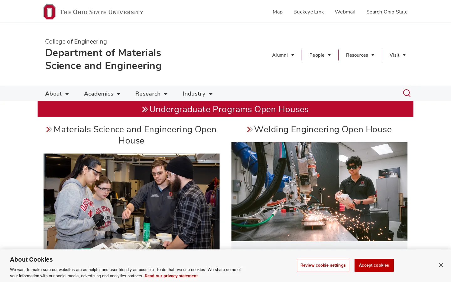451x282 pixels.
Task: Open Undergraduate Programs Open Houses banner
Action: click(225, 109)
